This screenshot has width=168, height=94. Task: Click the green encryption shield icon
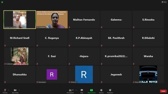[2, 2]
